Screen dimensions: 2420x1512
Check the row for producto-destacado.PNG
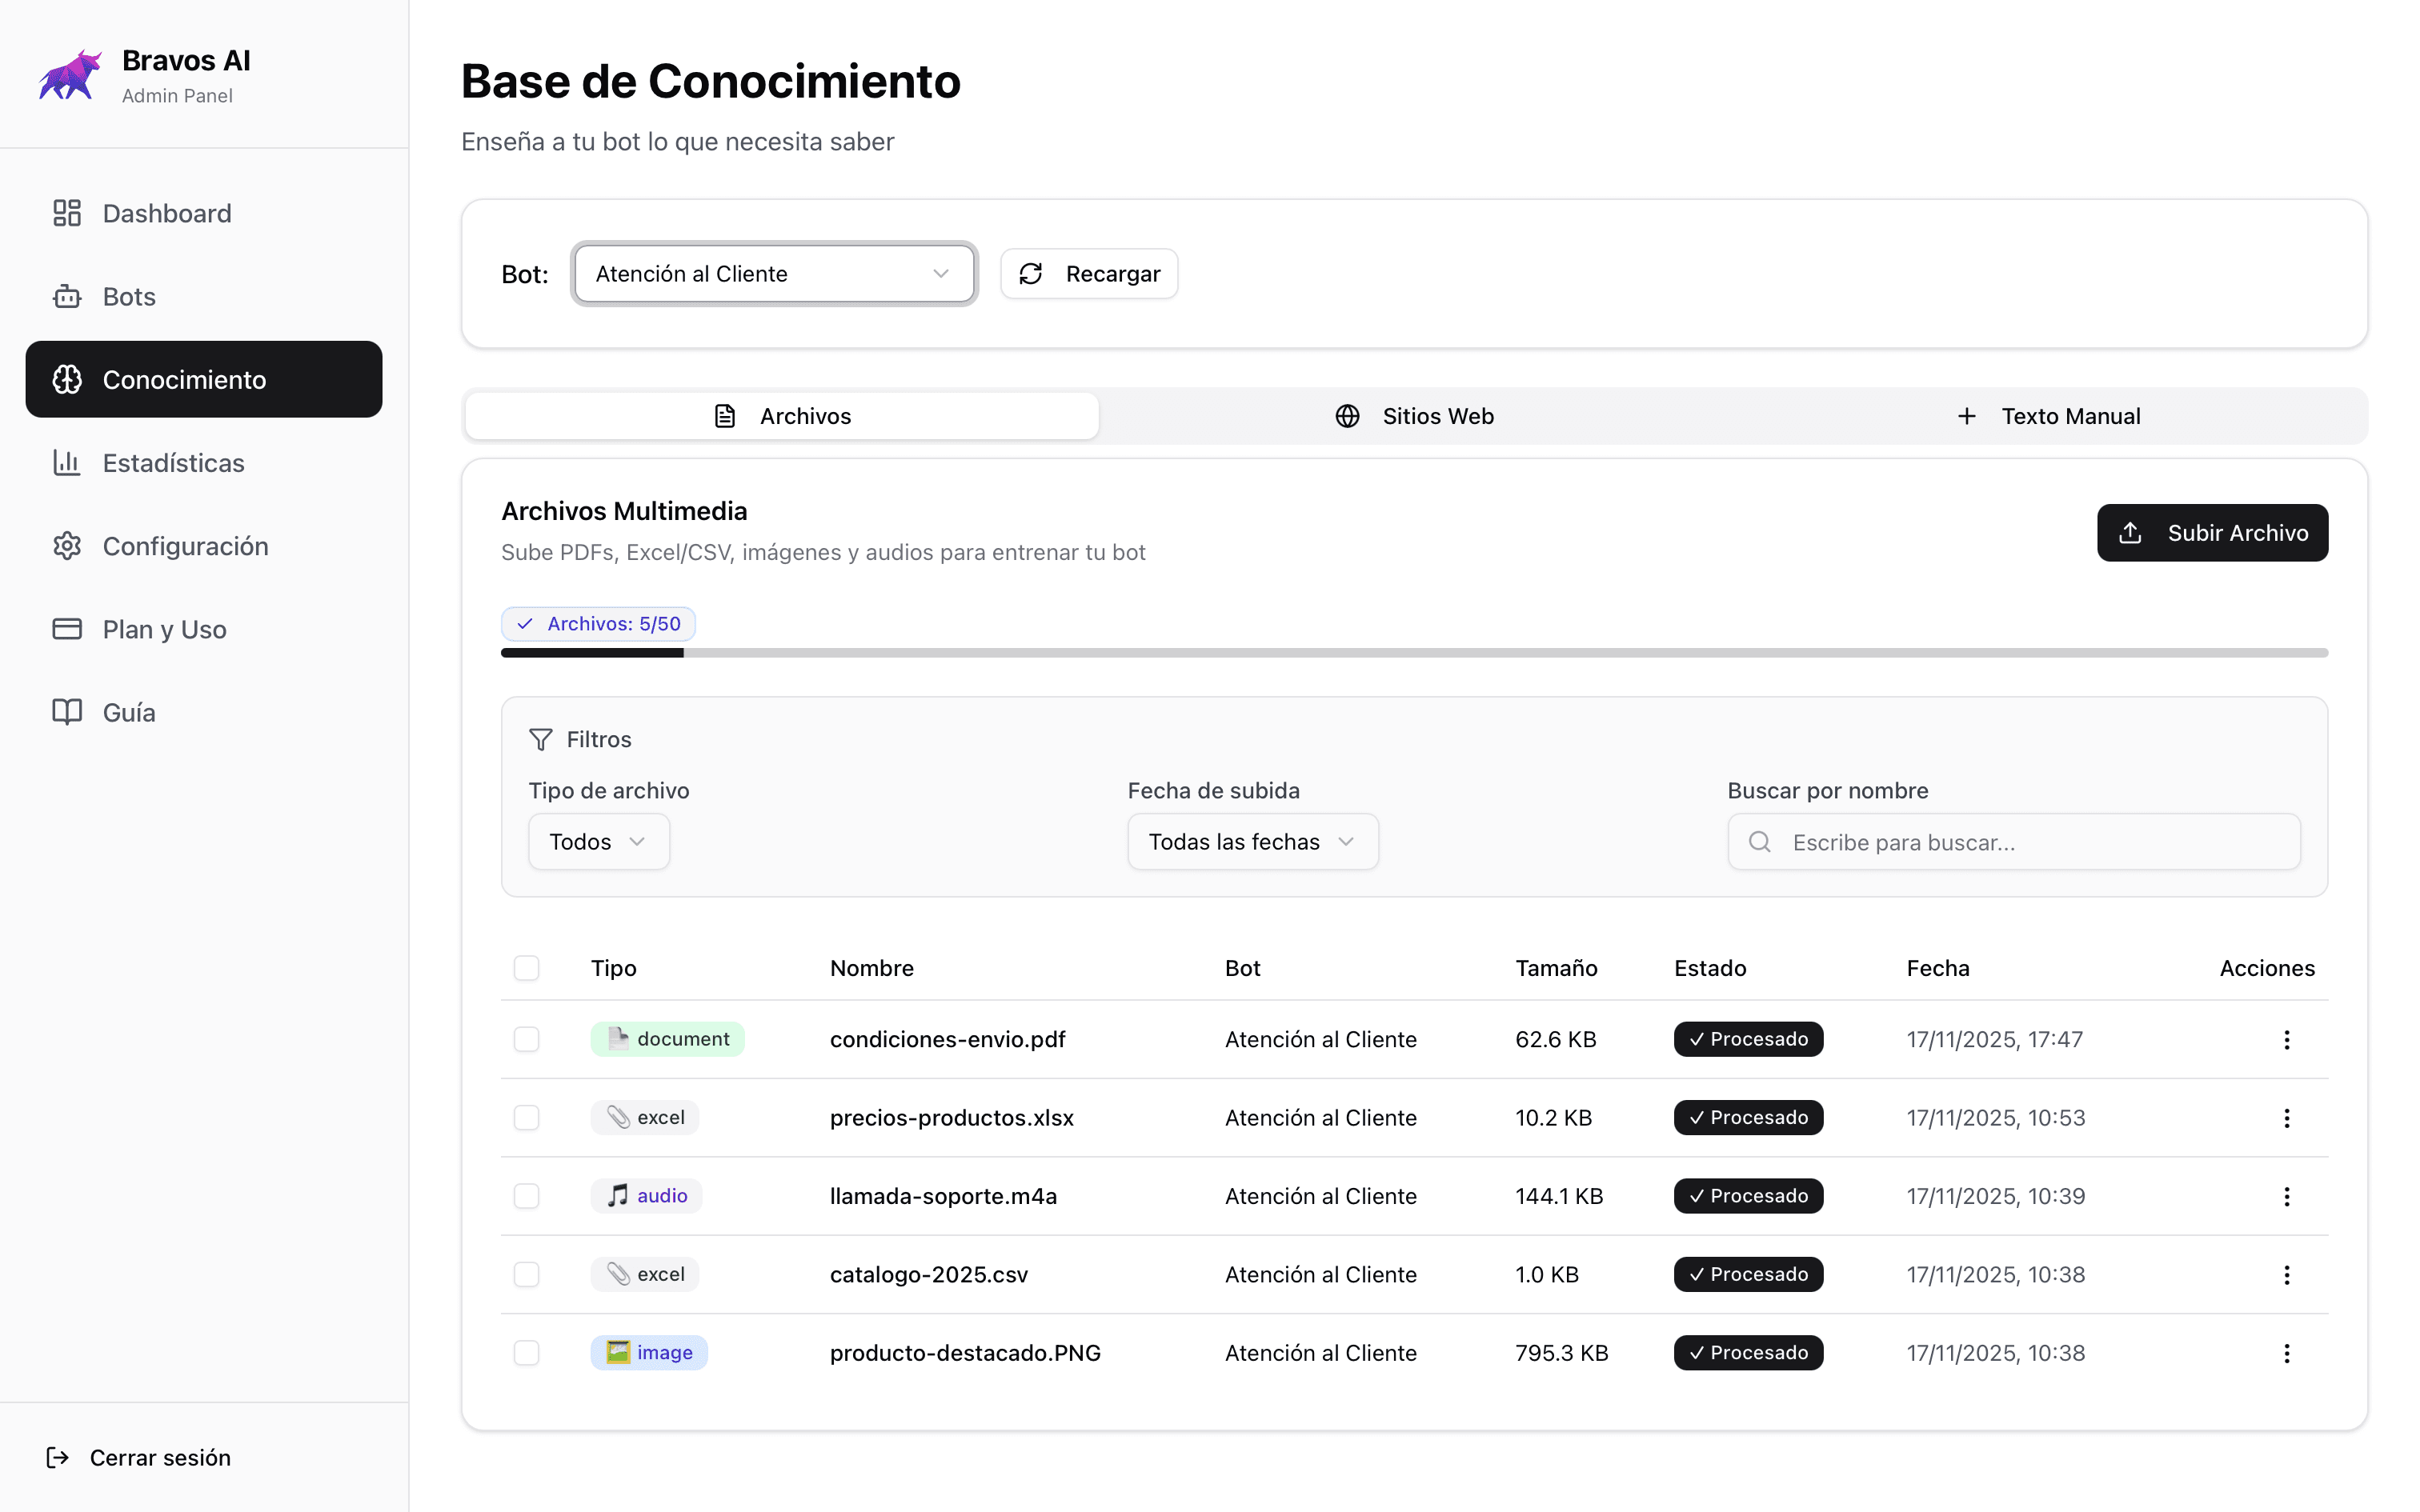pos(527,1353)
